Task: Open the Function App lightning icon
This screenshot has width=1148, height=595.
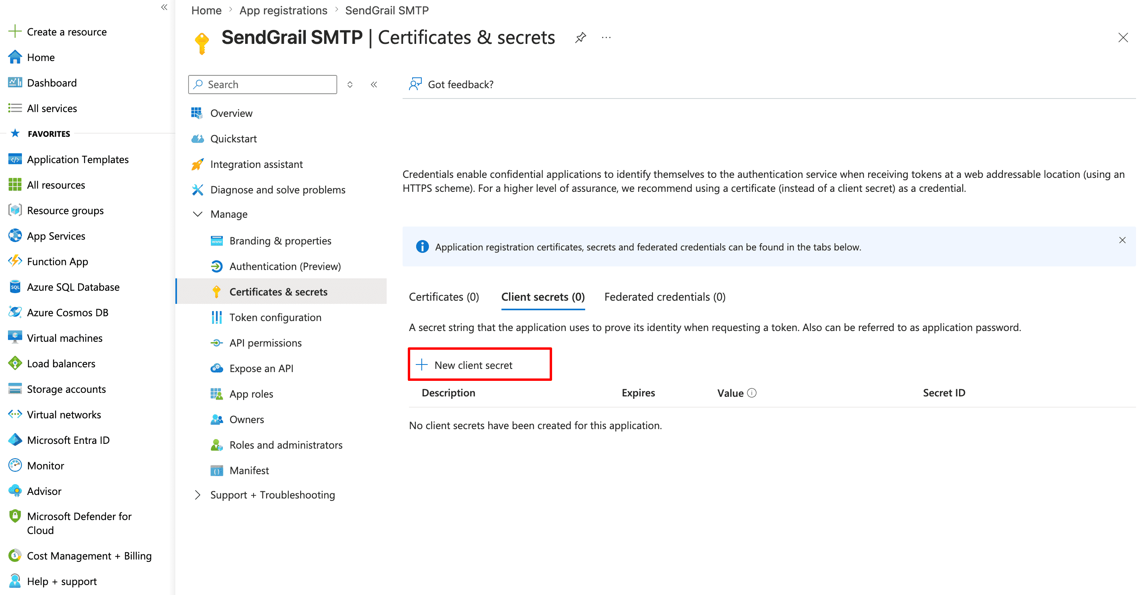Action: (x=15, y=261)
